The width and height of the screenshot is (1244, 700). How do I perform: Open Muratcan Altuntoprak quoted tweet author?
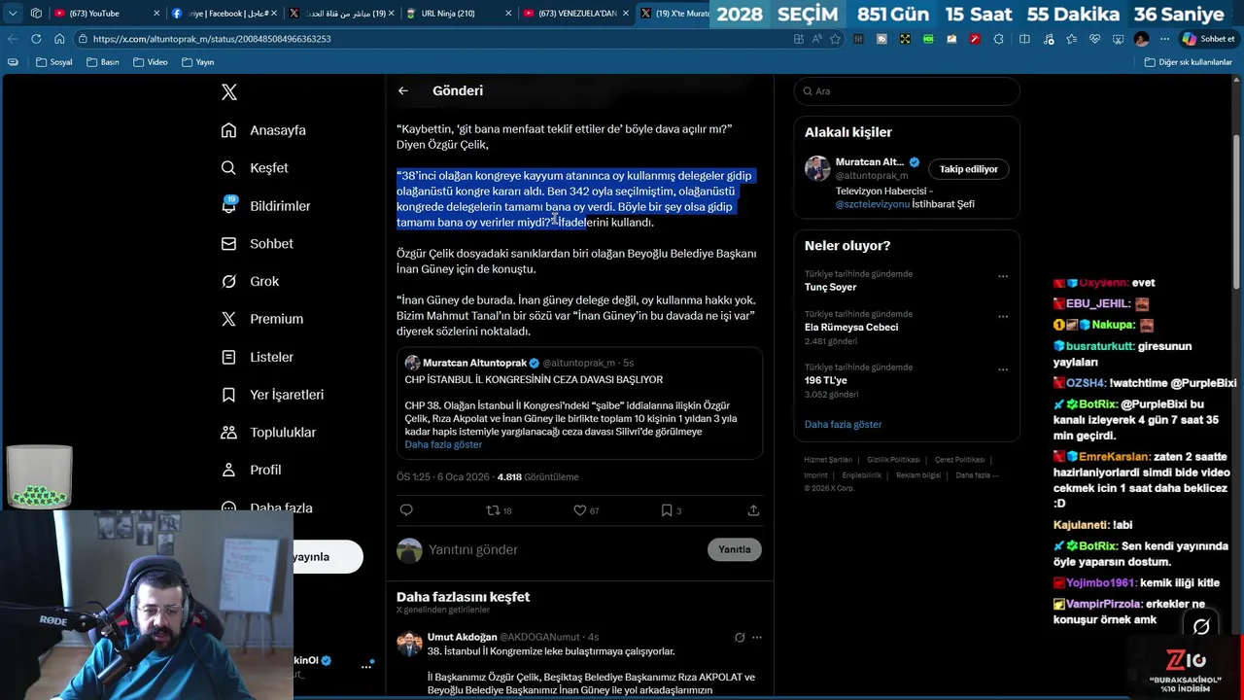pos(474,363)
